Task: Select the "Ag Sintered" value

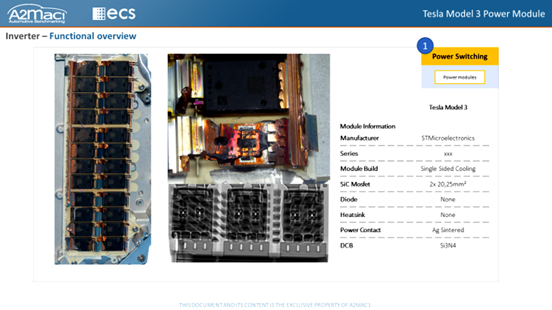Action: (x=447, y=230)
